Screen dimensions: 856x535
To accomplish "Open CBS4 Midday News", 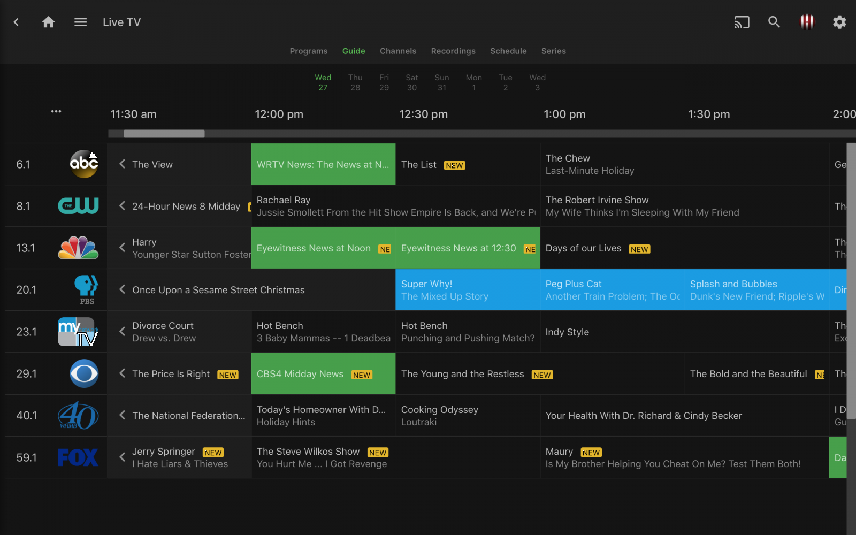I will pos(323,373).
